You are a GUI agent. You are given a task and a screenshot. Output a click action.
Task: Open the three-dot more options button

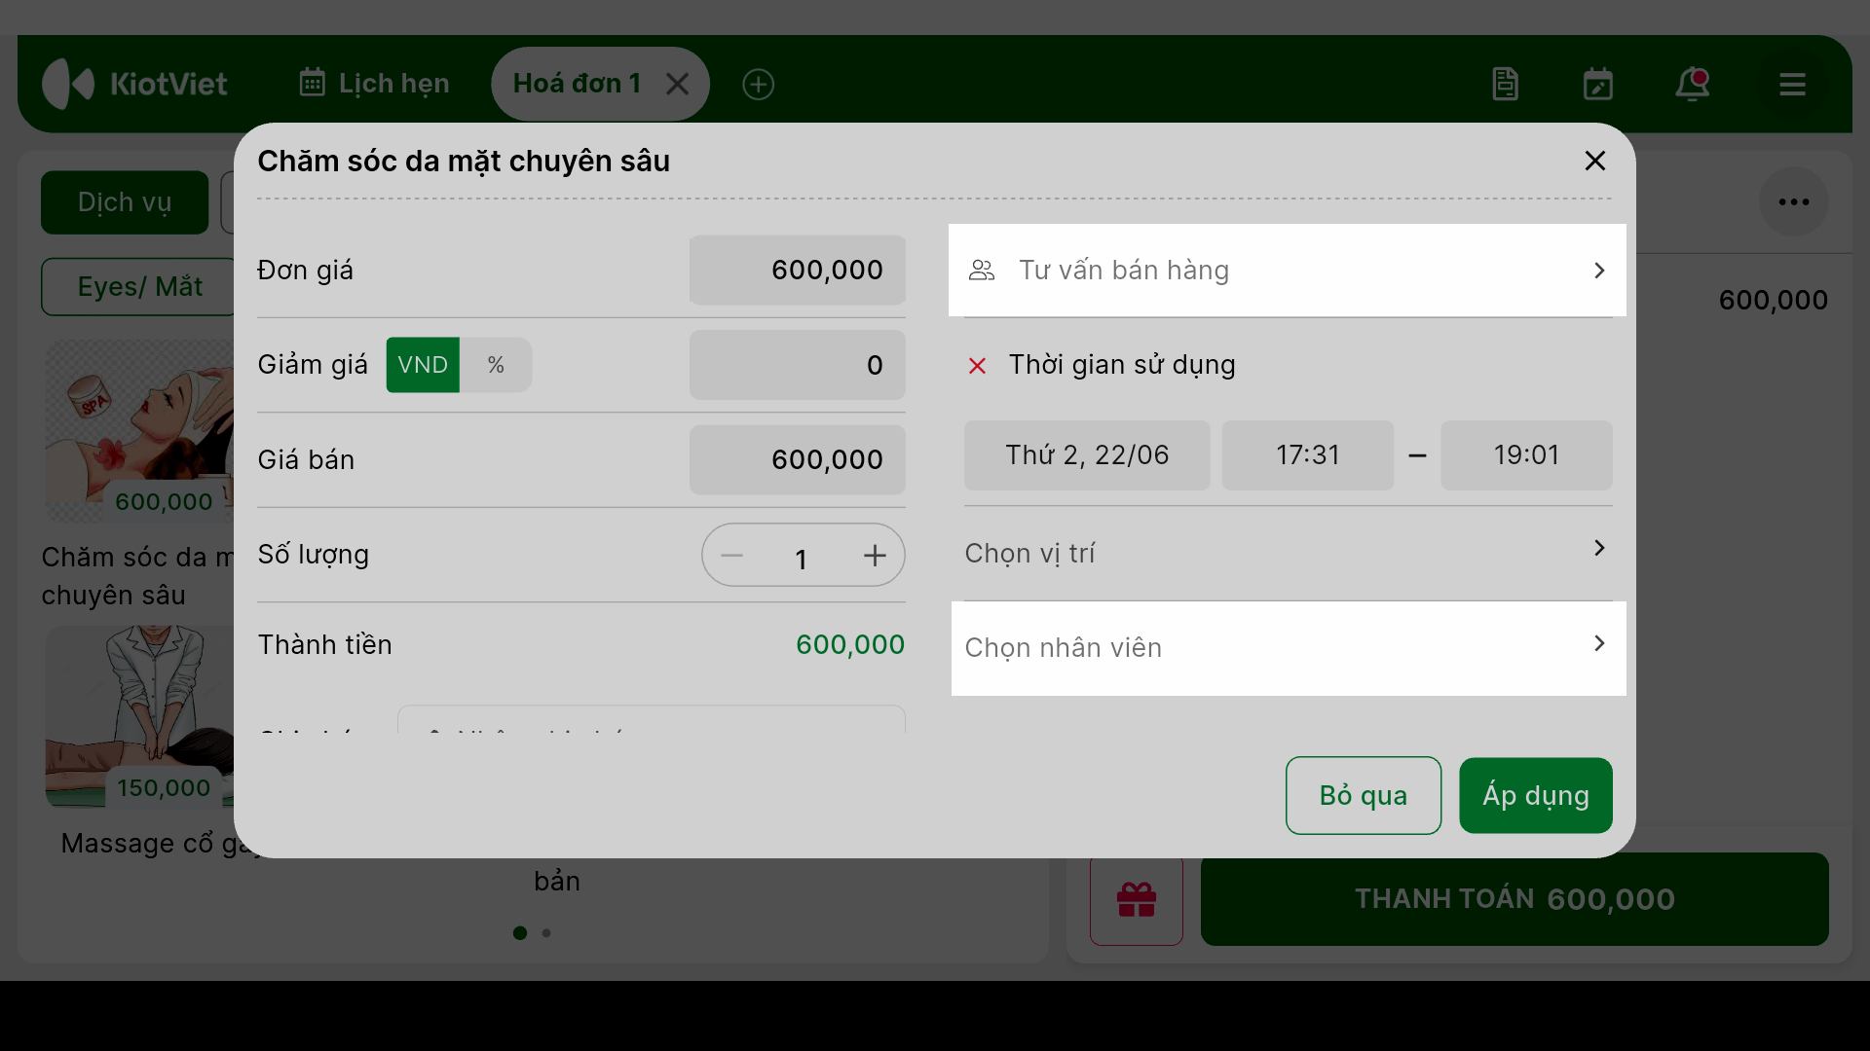click(x=1793, y=202)
